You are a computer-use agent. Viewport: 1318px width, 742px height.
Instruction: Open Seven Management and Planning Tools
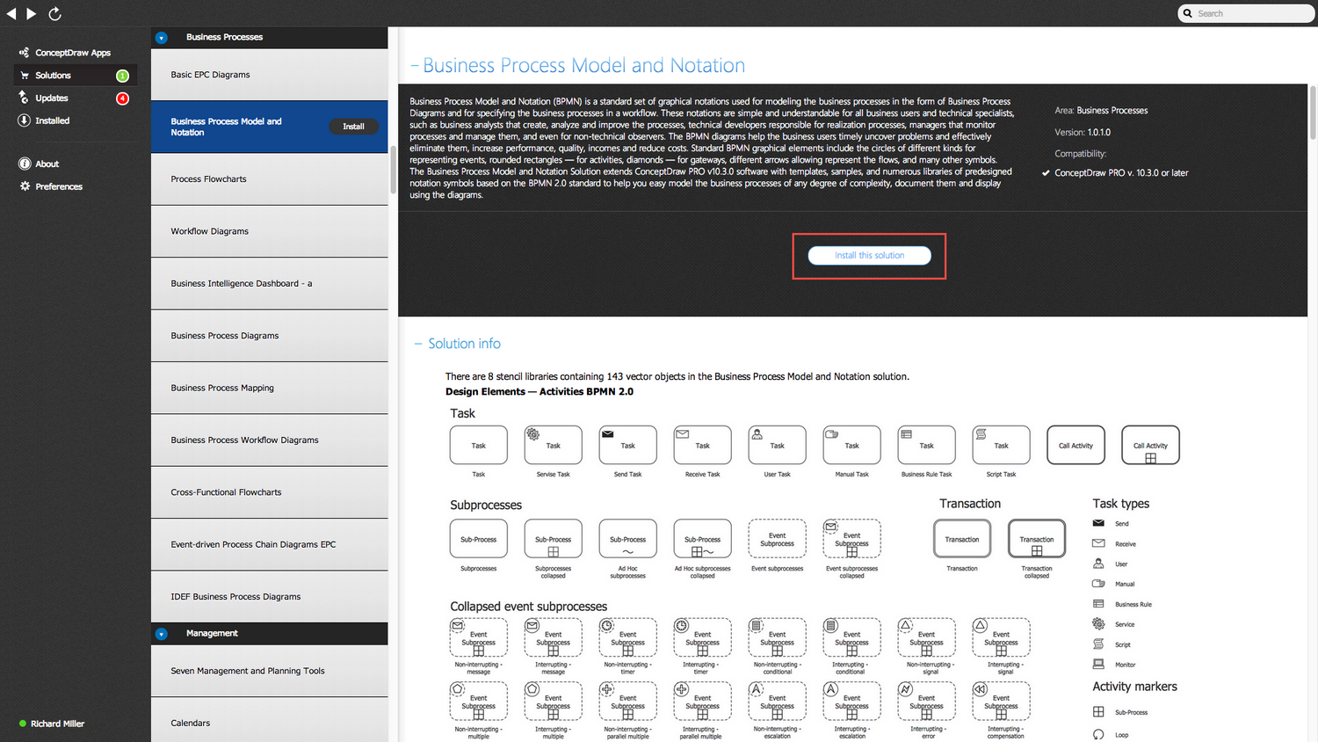click(x=269, y=671)
